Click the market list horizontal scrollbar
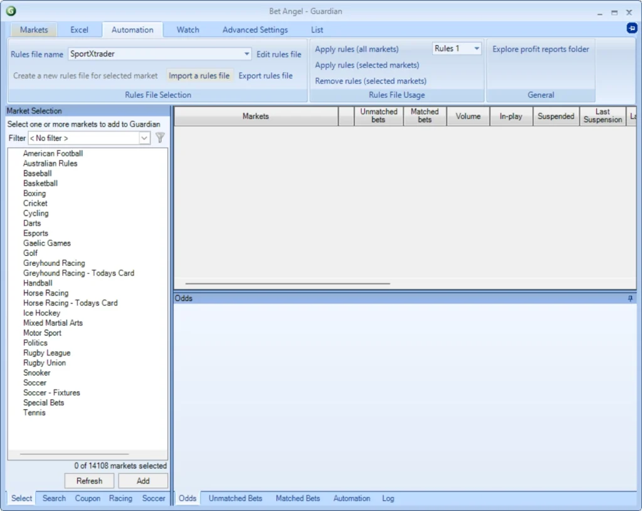642x511 pixels. pos(74,454)
